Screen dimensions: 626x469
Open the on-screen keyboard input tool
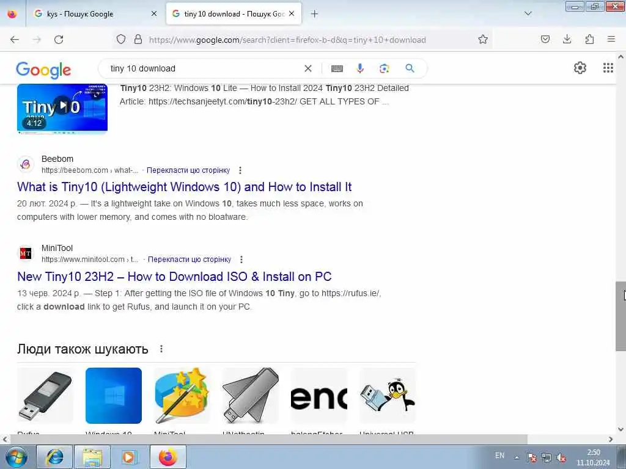click(x=337, y=68)
